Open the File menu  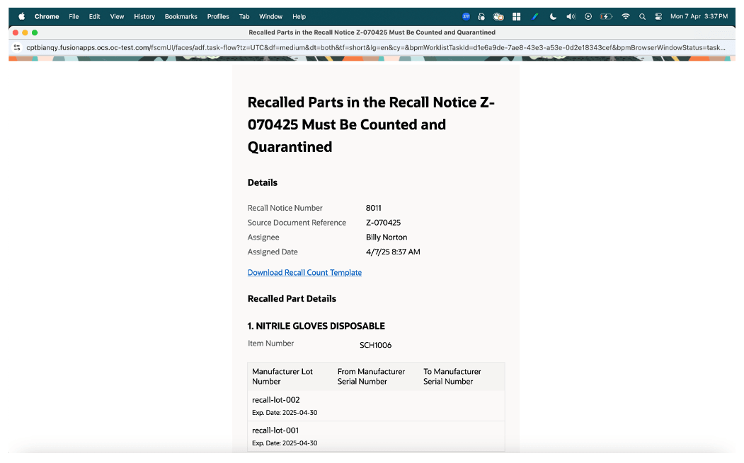coord(74,16)
